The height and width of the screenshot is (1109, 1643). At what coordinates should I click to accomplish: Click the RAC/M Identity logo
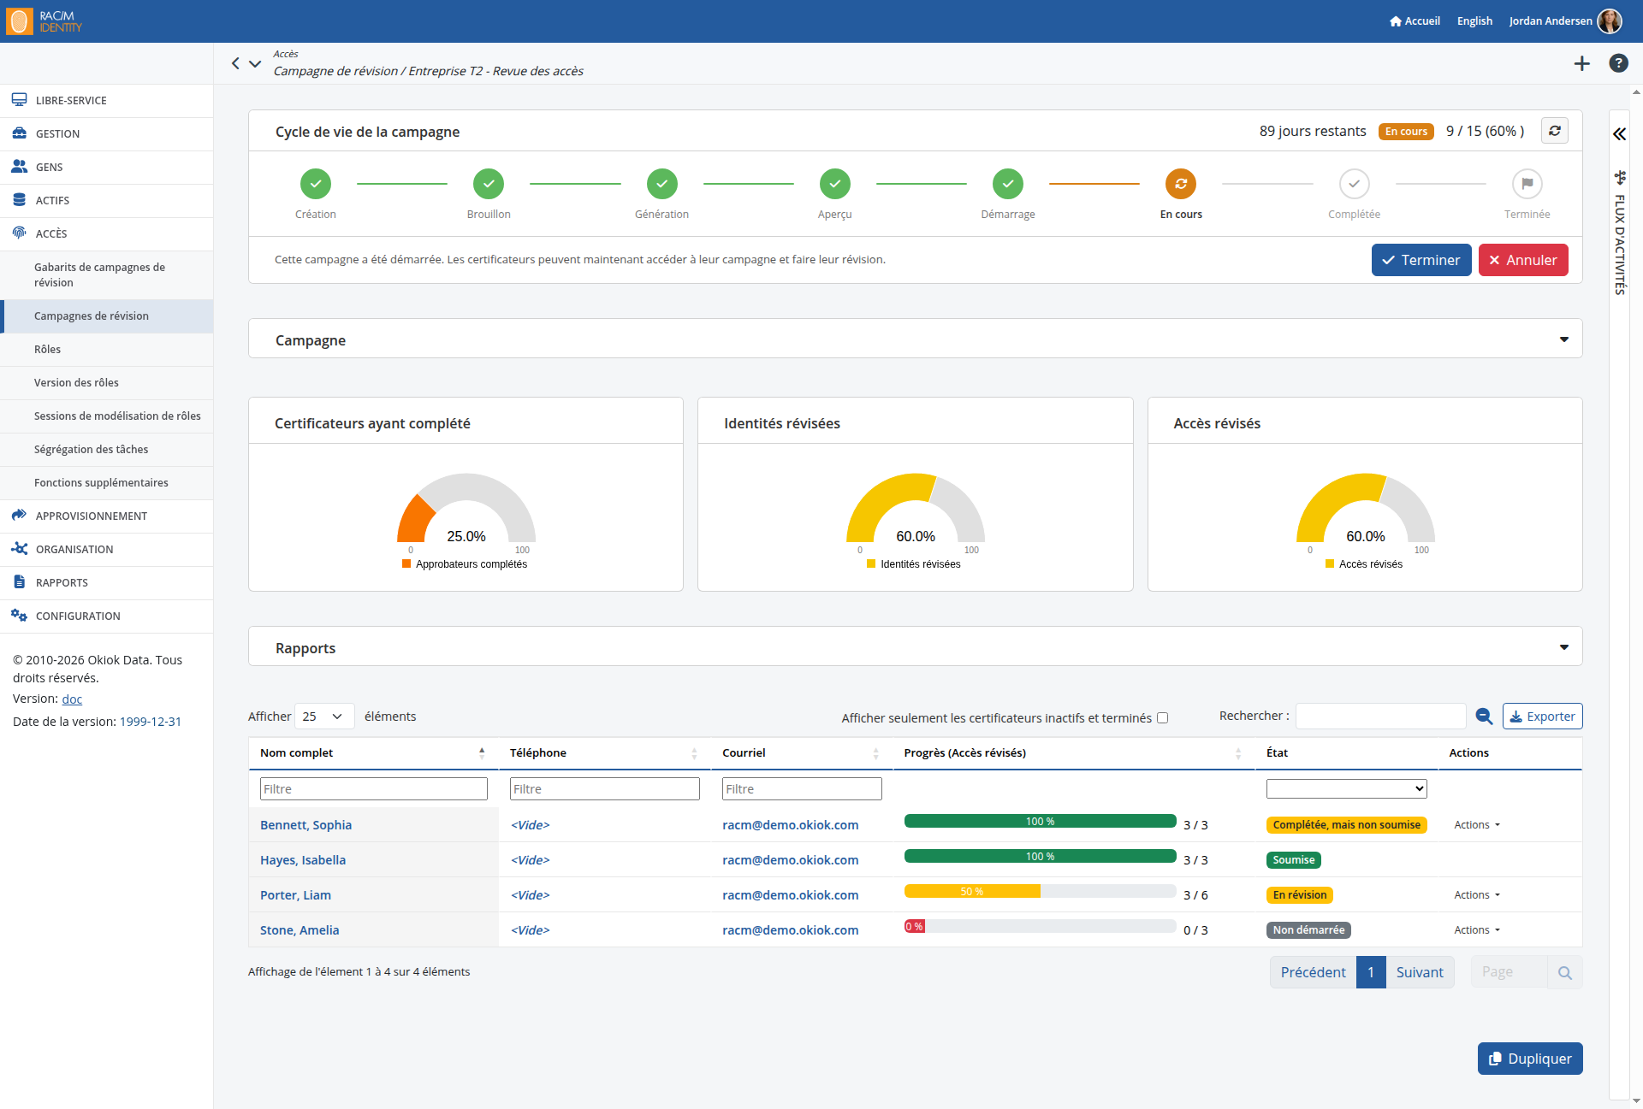[44, 21]
